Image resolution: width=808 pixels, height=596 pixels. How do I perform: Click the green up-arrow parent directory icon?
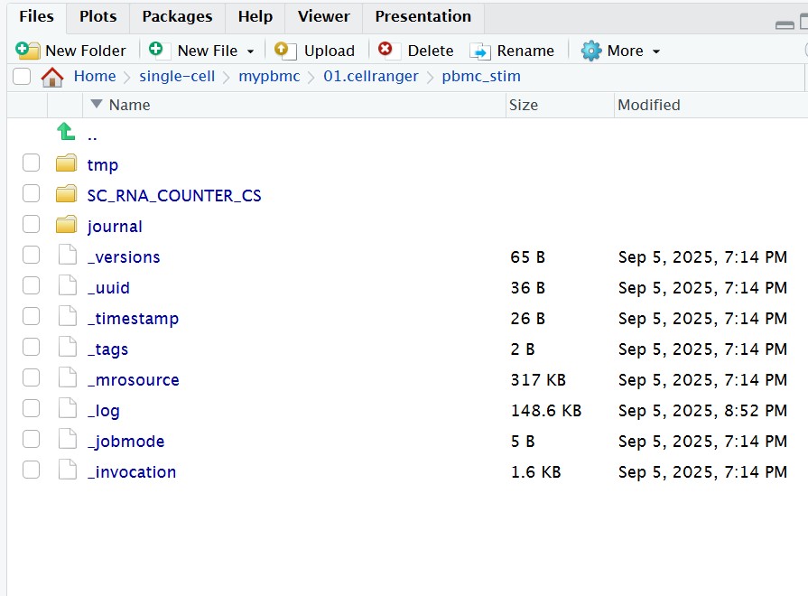click(x=66, y=132)
